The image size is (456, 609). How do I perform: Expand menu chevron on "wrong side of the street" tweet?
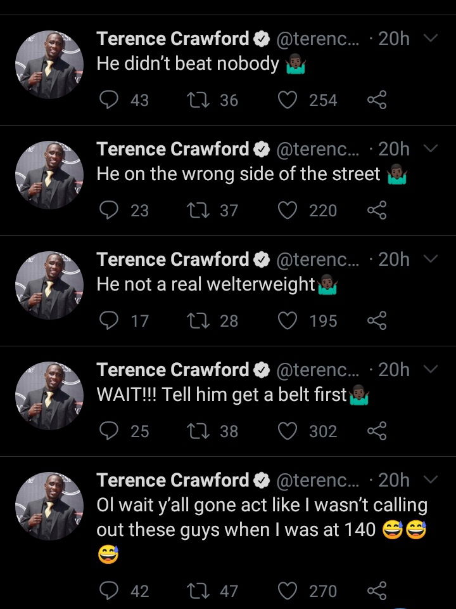click(x=430, y=149)
